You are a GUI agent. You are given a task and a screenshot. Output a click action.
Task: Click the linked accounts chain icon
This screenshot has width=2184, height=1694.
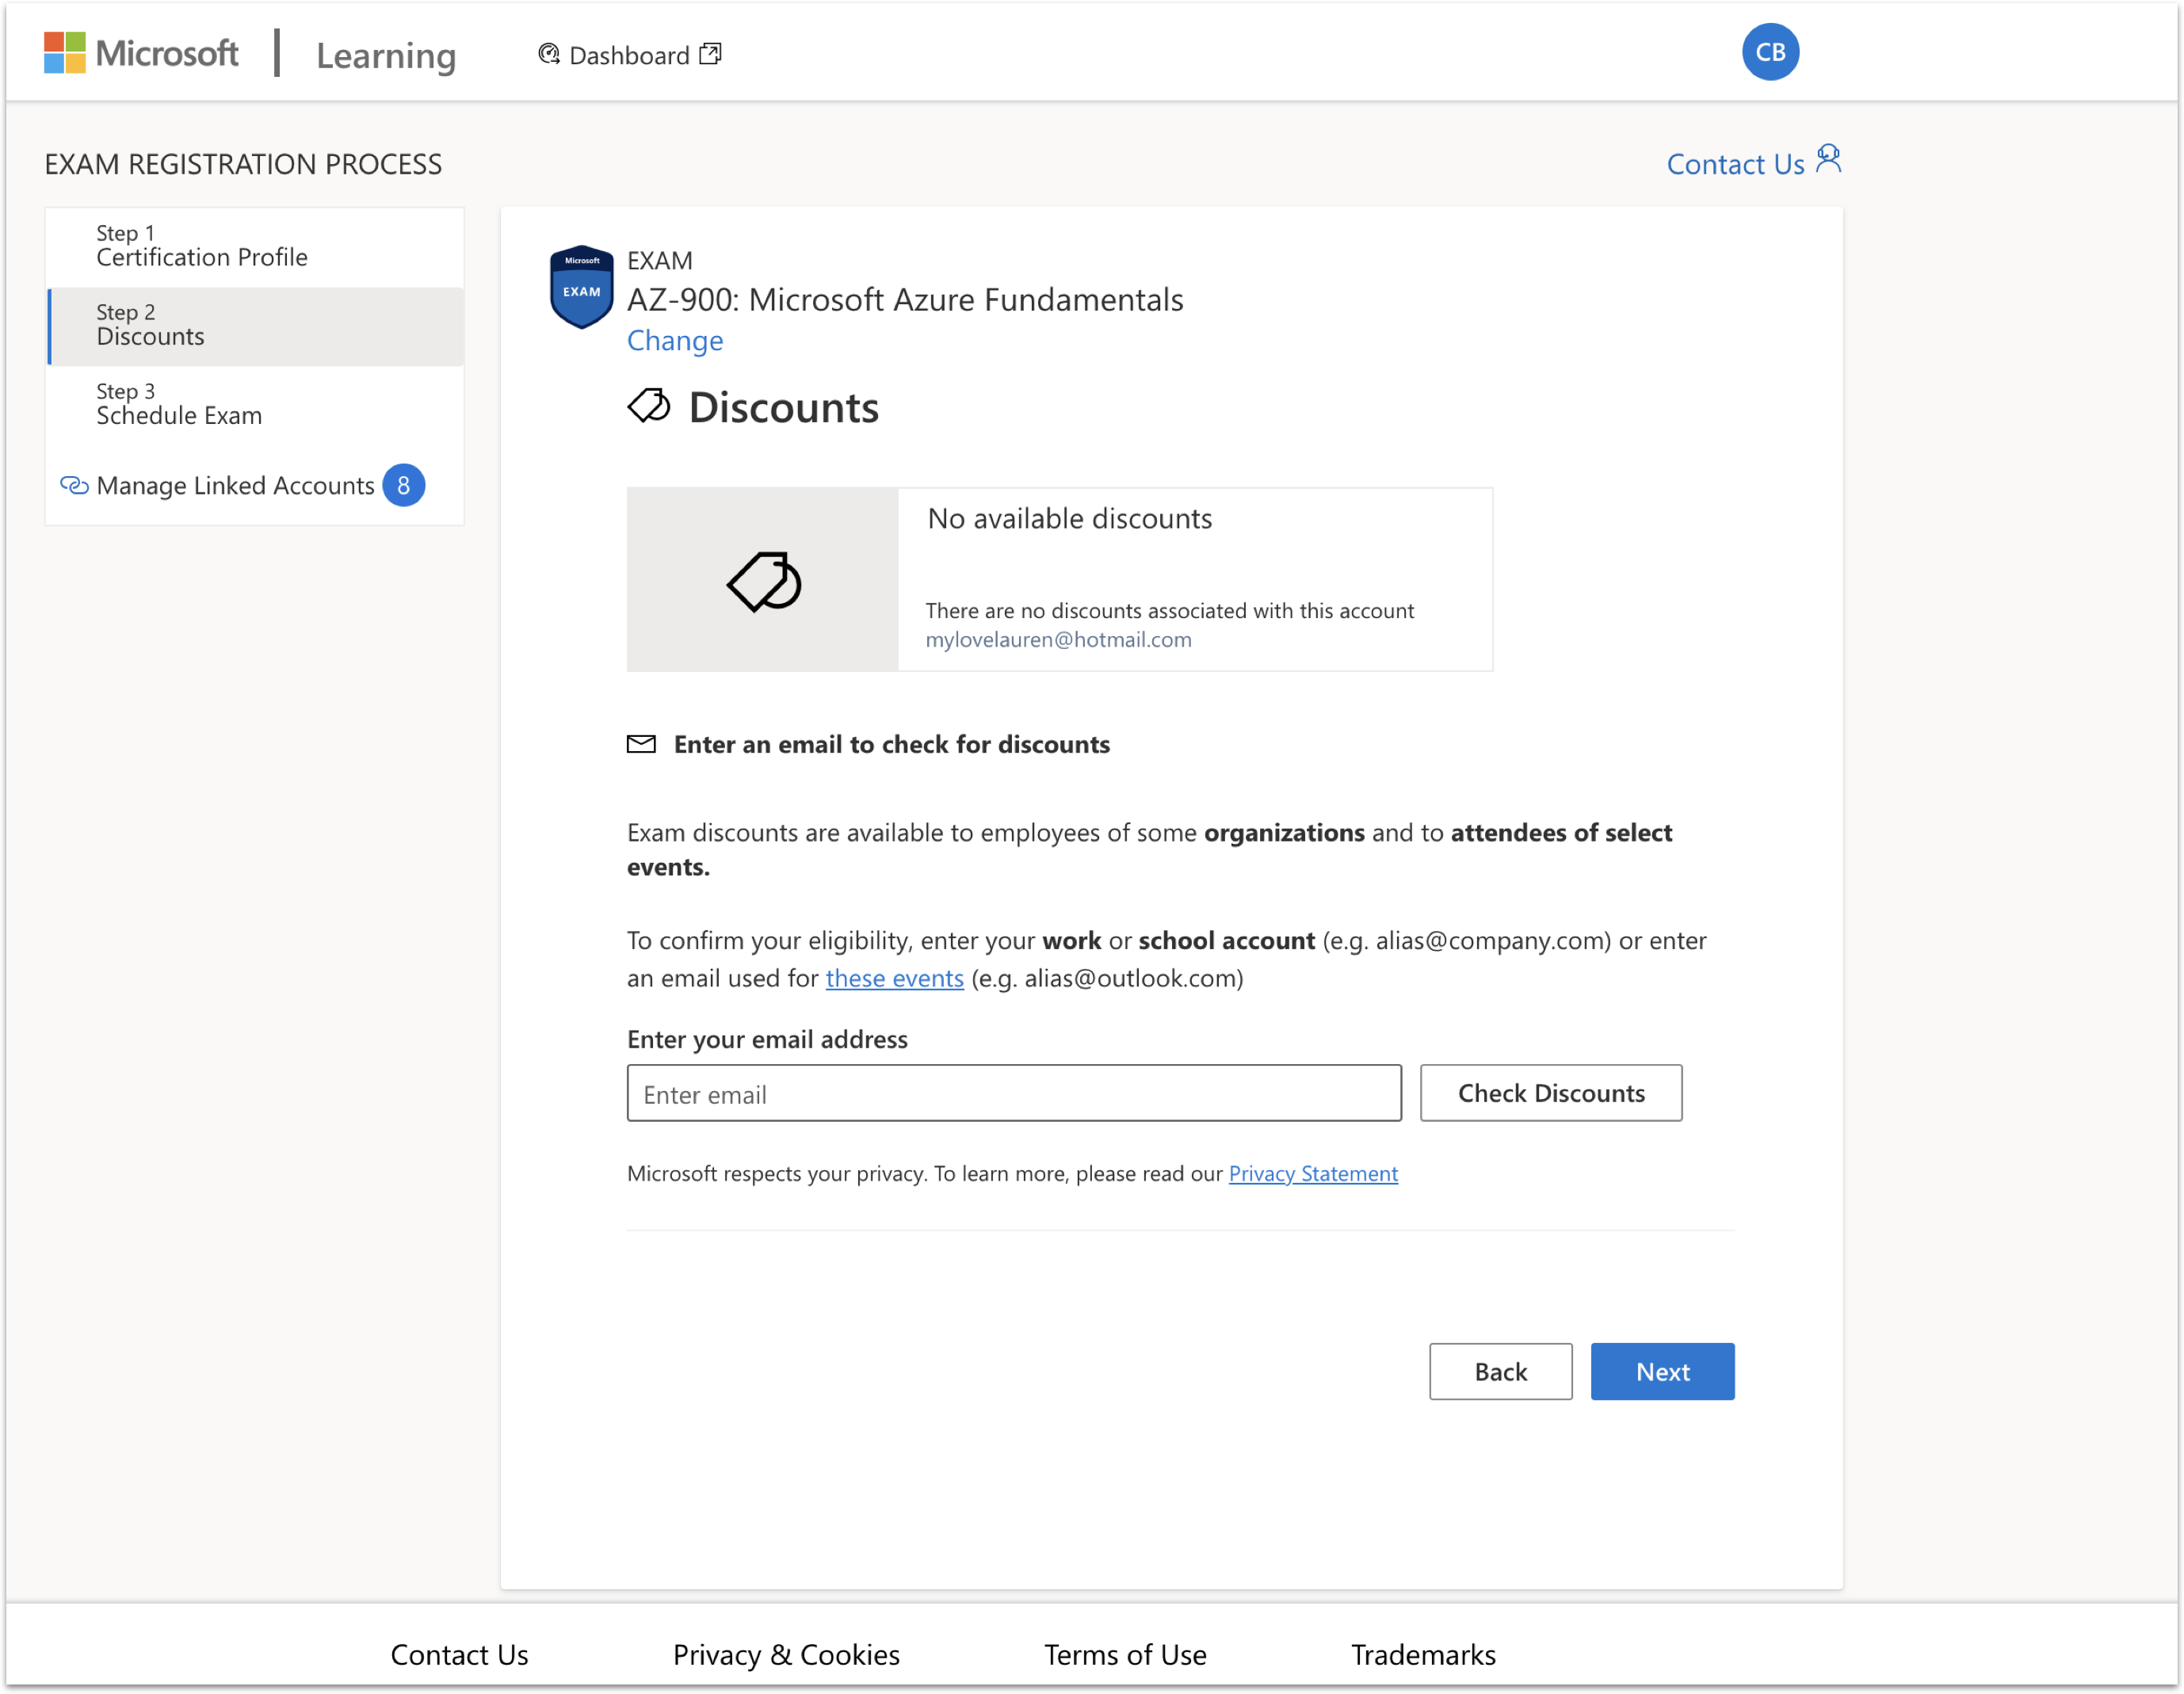(74, 486)
